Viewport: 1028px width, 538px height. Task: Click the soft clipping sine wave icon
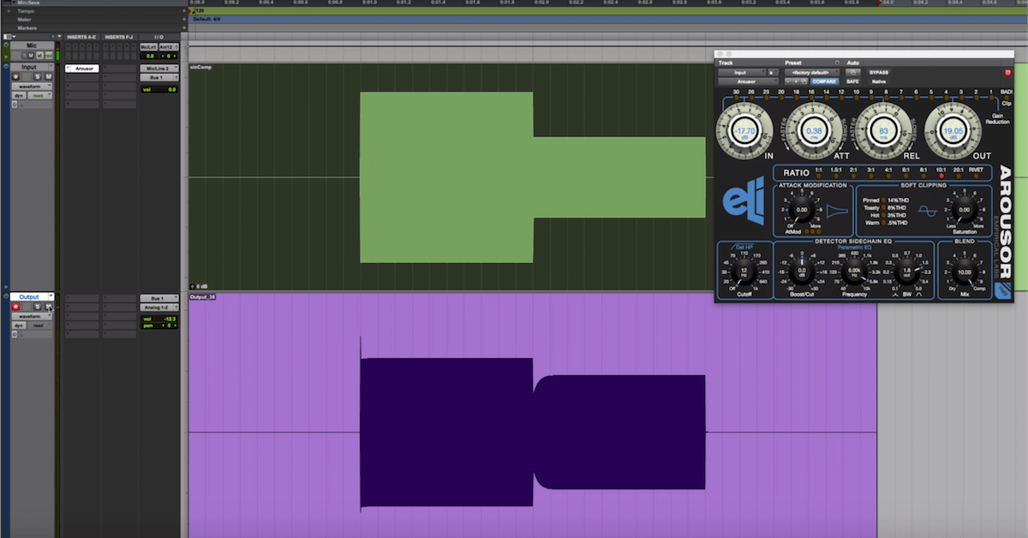928,210
